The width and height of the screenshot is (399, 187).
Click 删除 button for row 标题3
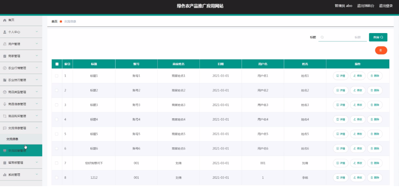[x=375, y=105]
